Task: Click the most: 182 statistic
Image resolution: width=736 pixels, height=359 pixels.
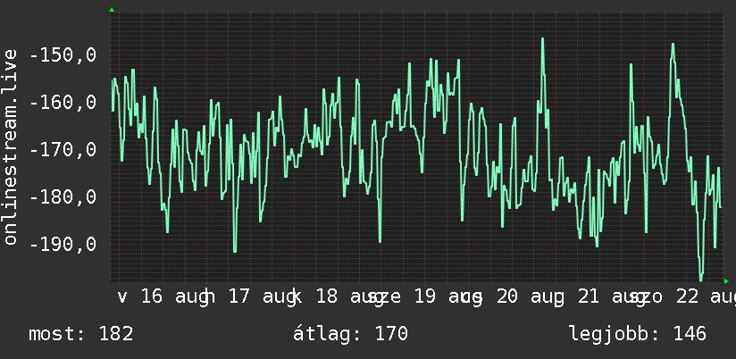Action: [81, 334]
